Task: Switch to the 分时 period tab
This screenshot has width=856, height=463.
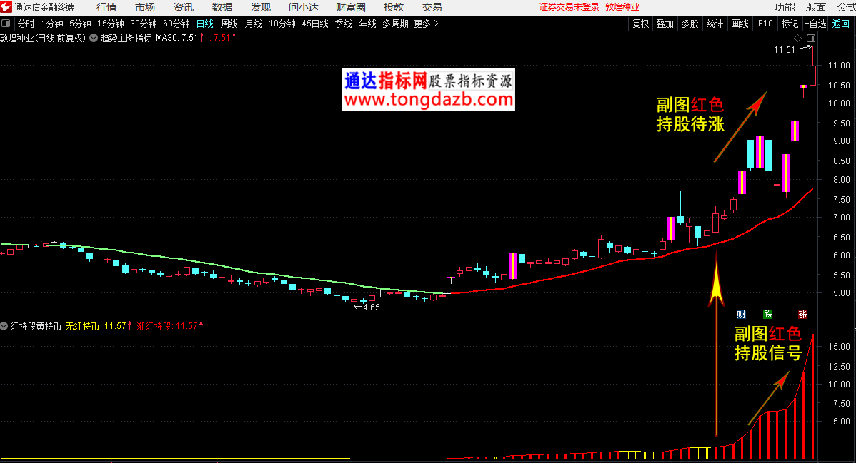Action: coord(26,24)
